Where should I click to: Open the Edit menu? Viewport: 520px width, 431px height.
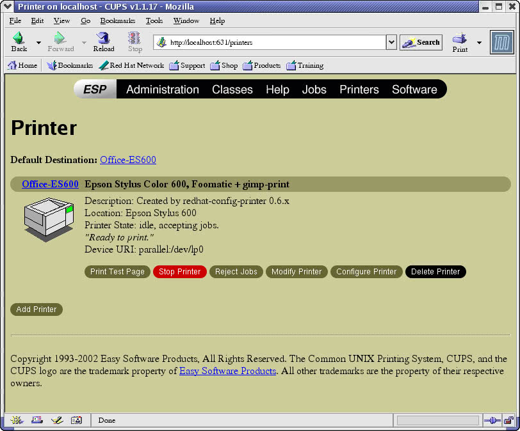[x=38, y=20]
